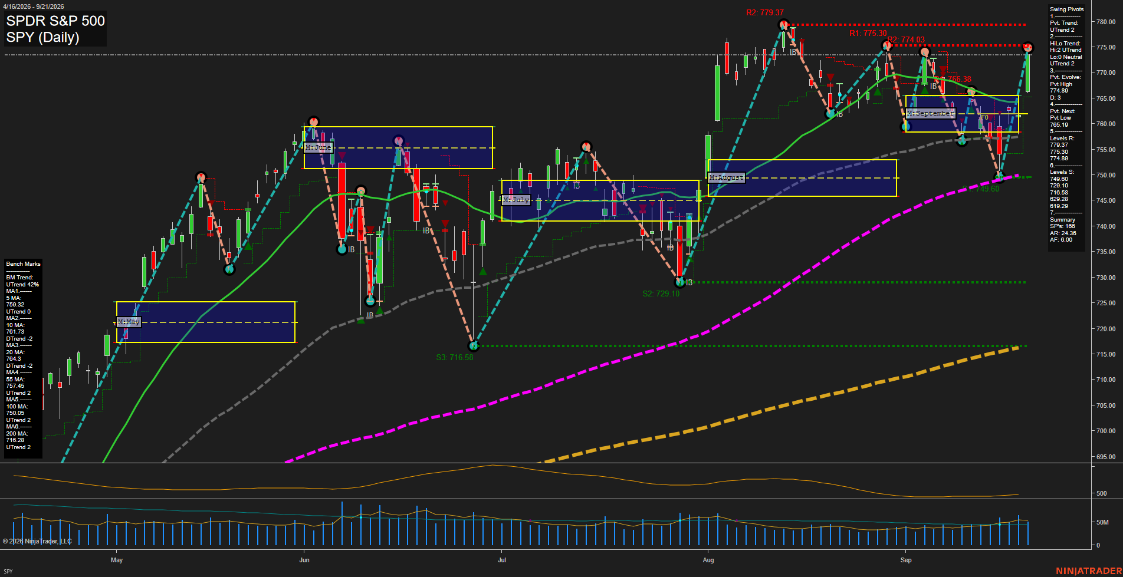Click the 500 indicator axis label
Image resolution: width=1123 pixels, height=577 pixels.
point(1102,493)
